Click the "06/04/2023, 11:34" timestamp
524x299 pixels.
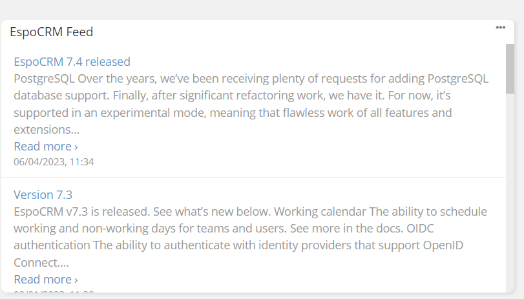(54, 161)
